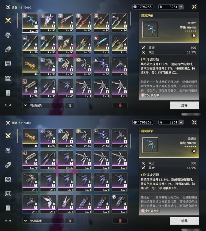This screenshot has height=231, width=206.
Task: Select the pill-shaped supplies icon in upper sidebar
Action: pyautogui.click(x=8, y=49)
